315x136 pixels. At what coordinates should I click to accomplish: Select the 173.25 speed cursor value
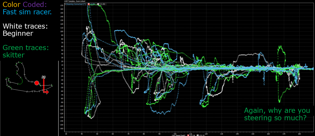(202, 135)
